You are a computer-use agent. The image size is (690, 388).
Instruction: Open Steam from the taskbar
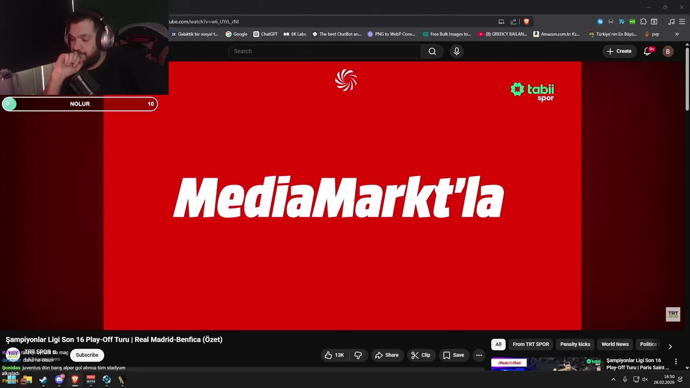[43, 380]
